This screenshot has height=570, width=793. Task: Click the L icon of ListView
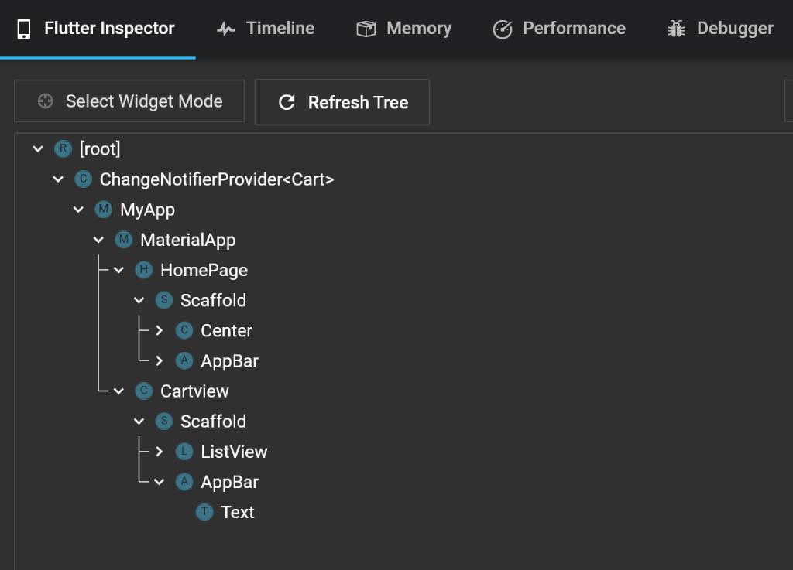click(x=184, y=452)
